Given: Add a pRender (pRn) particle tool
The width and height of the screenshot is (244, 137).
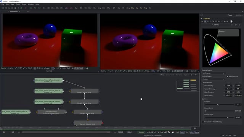Looking at the screenshot, I should [x=71, y=8].
